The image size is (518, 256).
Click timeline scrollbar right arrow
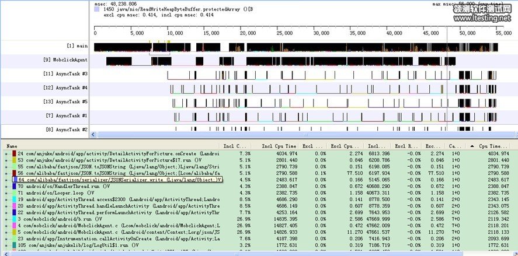pyautogui.click(x=516, y=134)
